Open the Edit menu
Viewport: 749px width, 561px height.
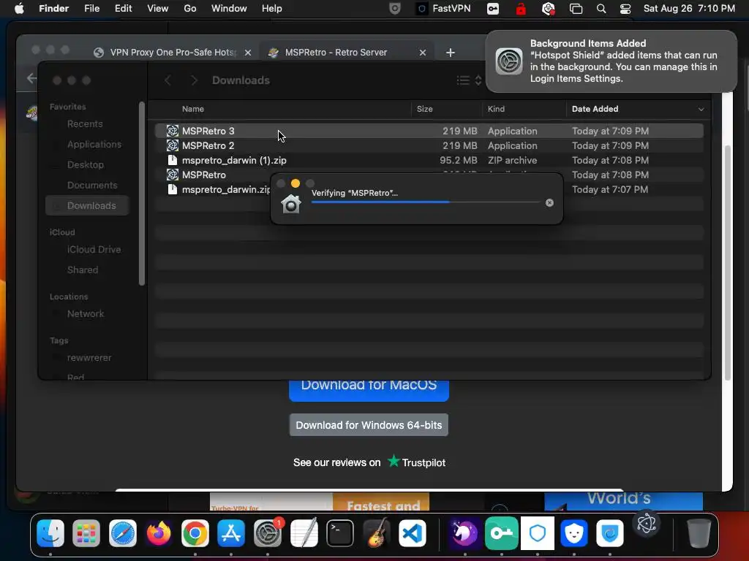click(x=123, y=9)
